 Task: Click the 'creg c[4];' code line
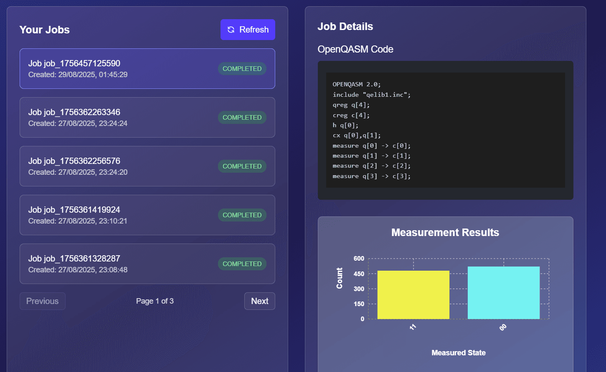click(x=351, y=115)
